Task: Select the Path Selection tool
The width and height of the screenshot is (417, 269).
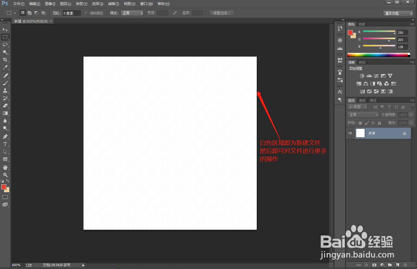Action: click(x=5, y=152)
